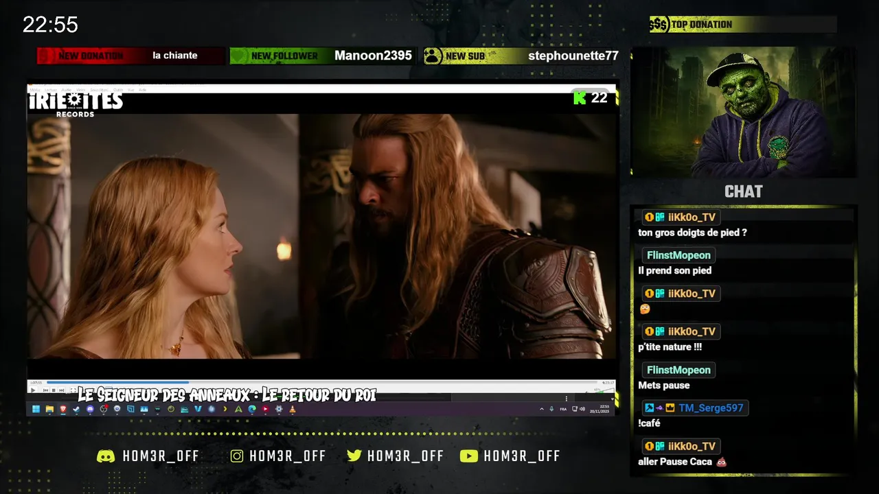Click the NEW SUB label

pos(465,56)
